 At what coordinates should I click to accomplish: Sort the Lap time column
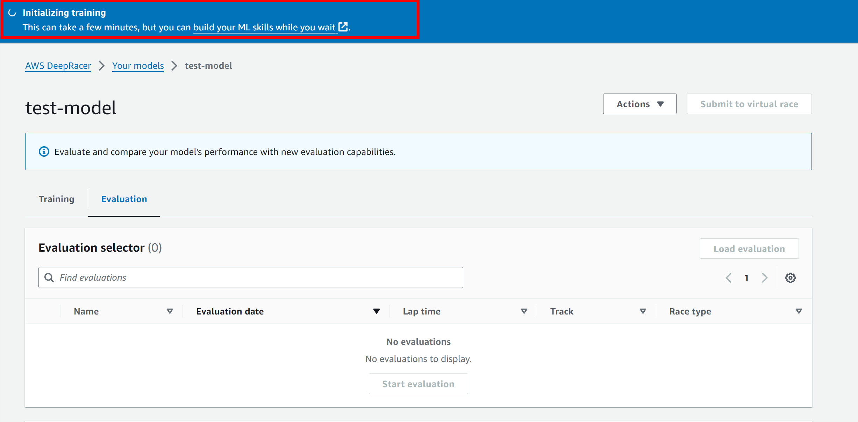coord(524,311)
